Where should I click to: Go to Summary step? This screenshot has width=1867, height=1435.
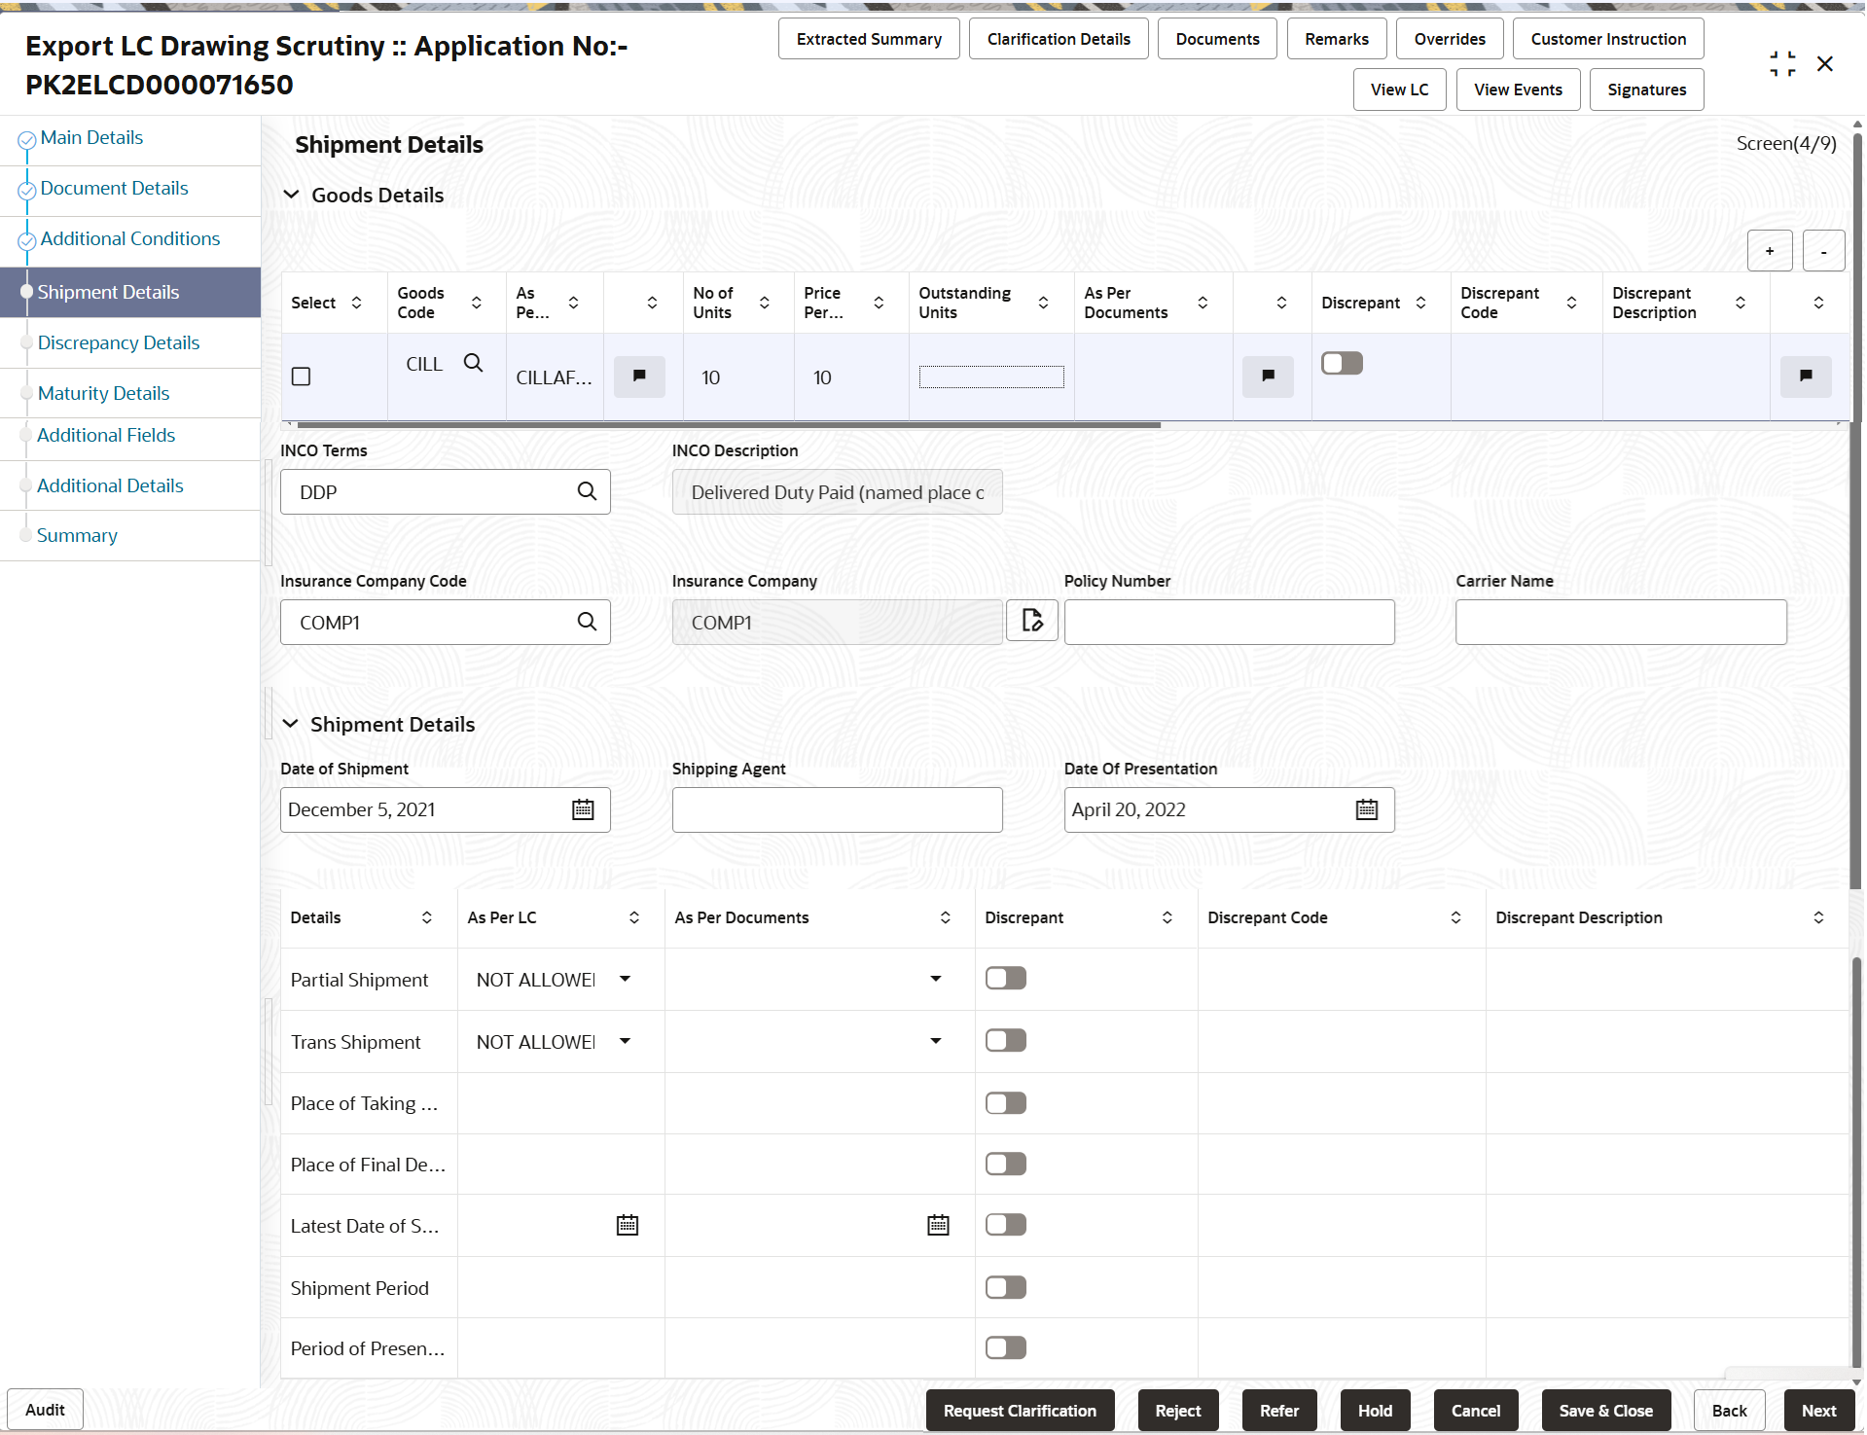77,535
